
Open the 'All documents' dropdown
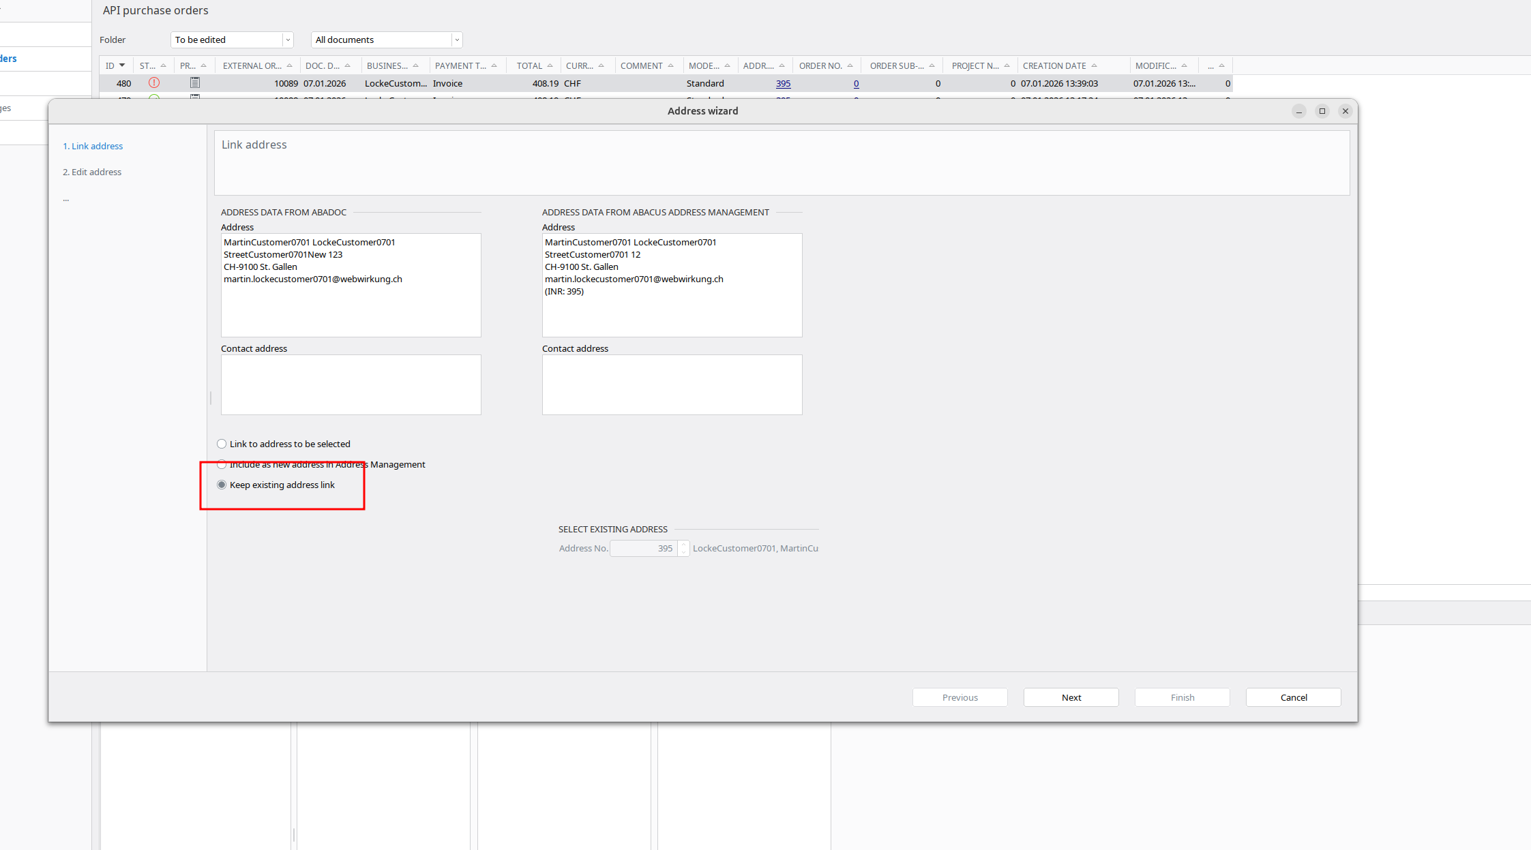(456, 40)
